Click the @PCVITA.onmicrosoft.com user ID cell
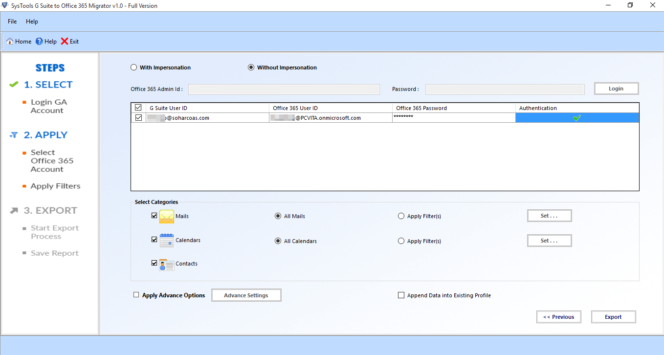This screenshot has height=355, width=664. coord(331,118)
